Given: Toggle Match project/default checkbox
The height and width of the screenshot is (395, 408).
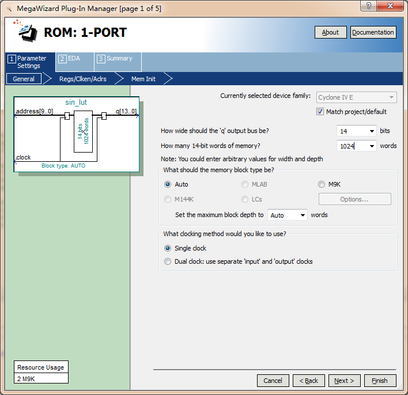Looking at the screenshot, I should (320, 112).
